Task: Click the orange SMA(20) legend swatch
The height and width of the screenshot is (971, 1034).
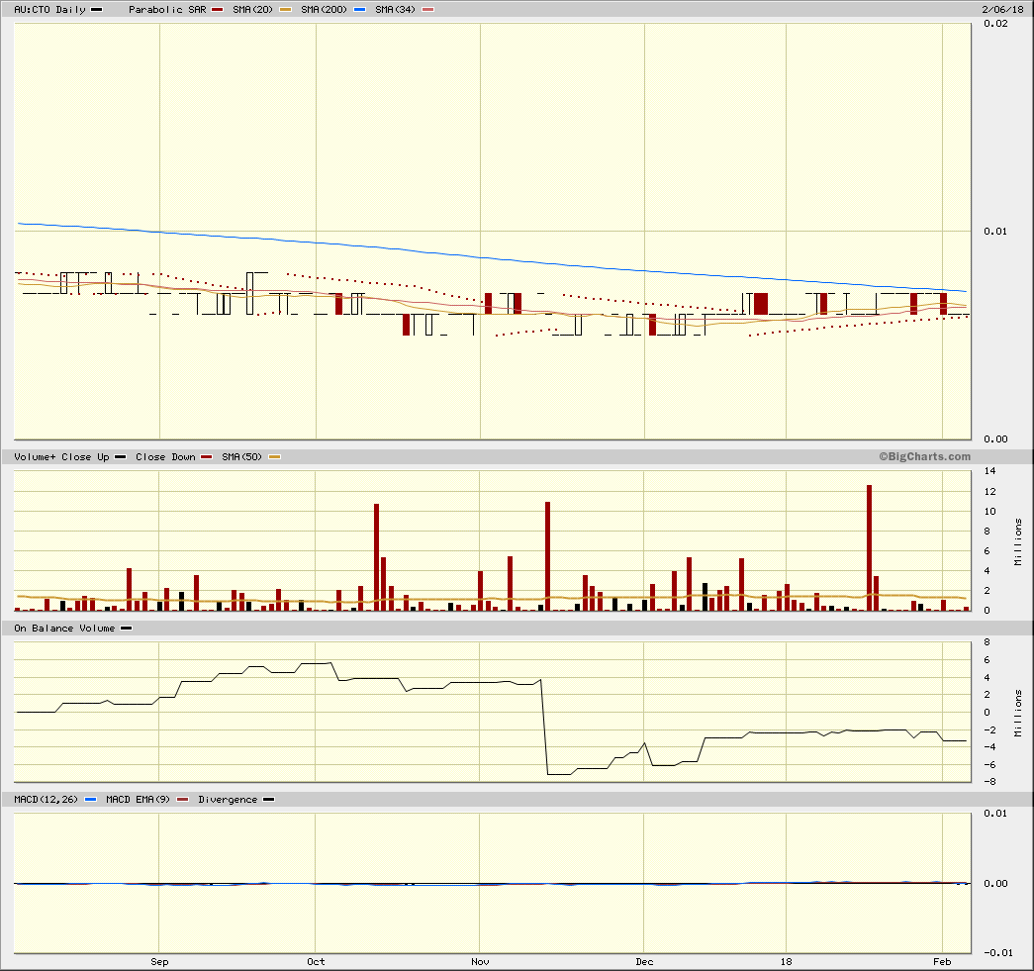Action: point(286,9)
